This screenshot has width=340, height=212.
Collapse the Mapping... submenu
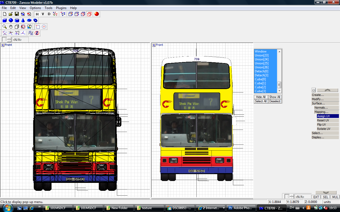pyautogui.click(x=326, y=112)
